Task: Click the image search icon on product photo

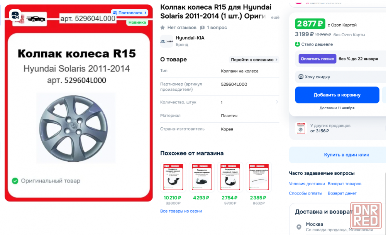Action: (16, 15)
